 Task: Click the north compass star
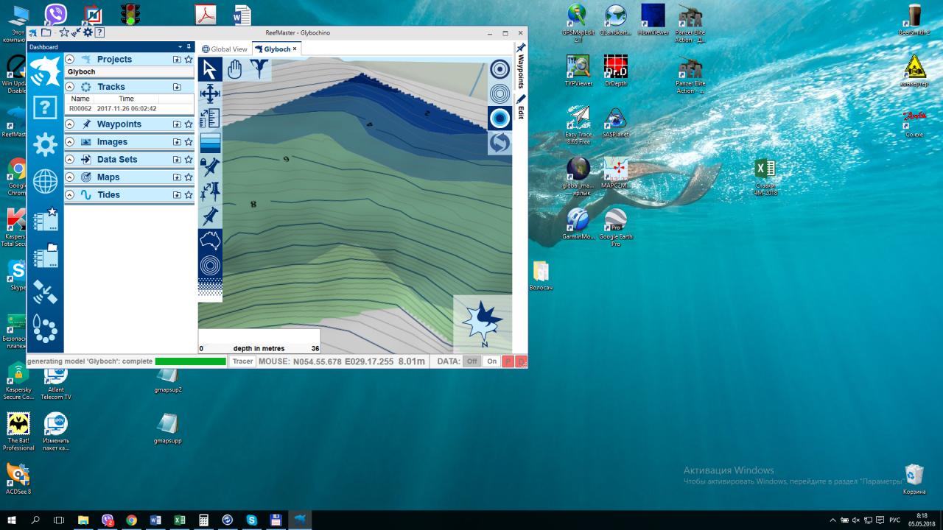(x=482, y=322)
